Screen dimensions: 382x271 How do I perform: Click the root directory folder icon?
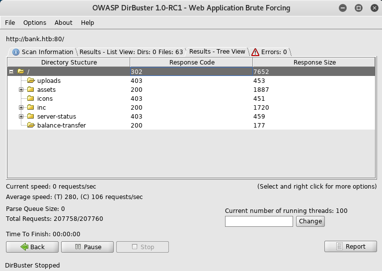(21, 71)
